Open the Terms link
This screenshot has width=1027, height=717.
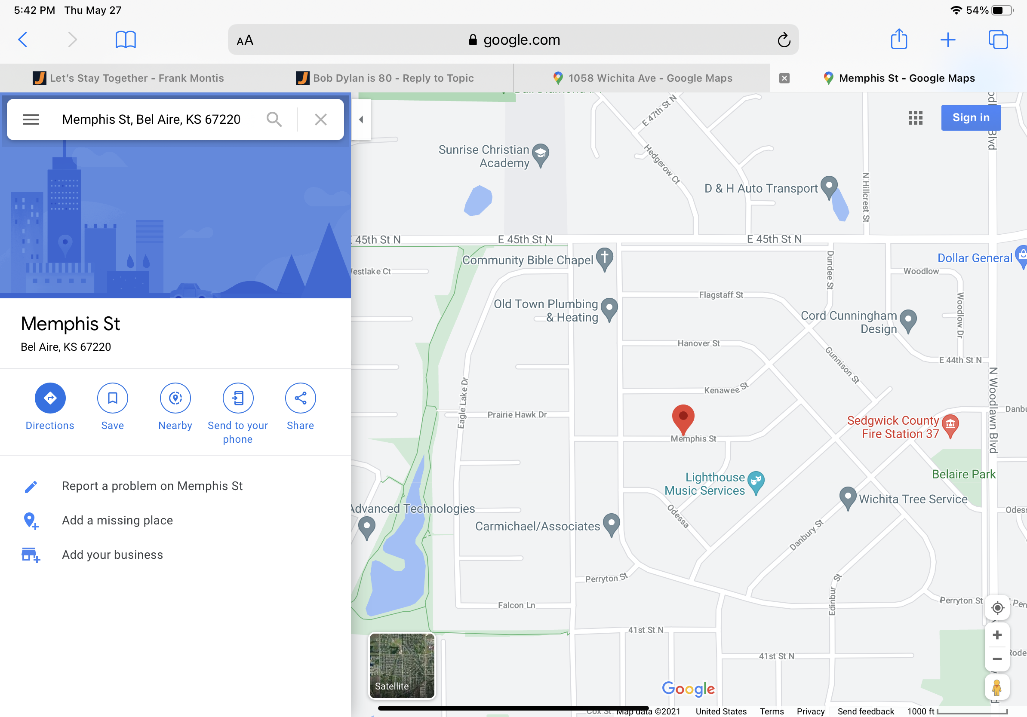[772, 711]
